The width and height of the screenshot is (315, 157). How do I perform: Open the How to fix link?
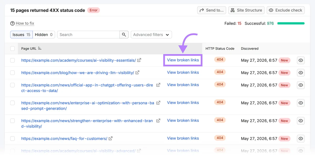pyautogui.click(x=25, y=23)
